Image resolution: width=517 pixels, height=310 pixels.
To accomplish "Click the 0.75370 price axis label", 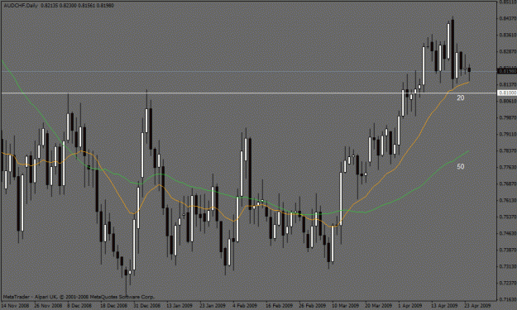I will point(508,217).
